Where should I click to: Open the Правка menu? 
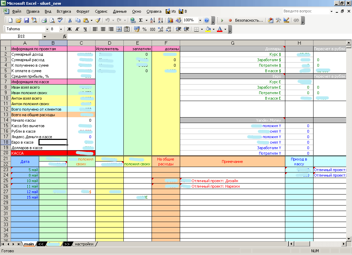[33, 11]
